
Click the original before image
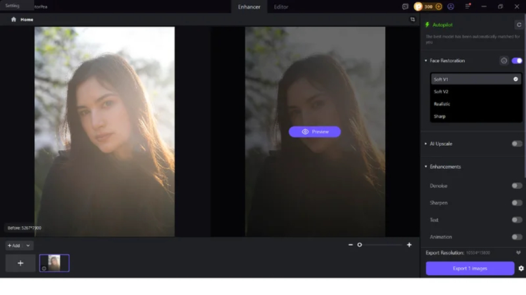(x=105, y=132)
